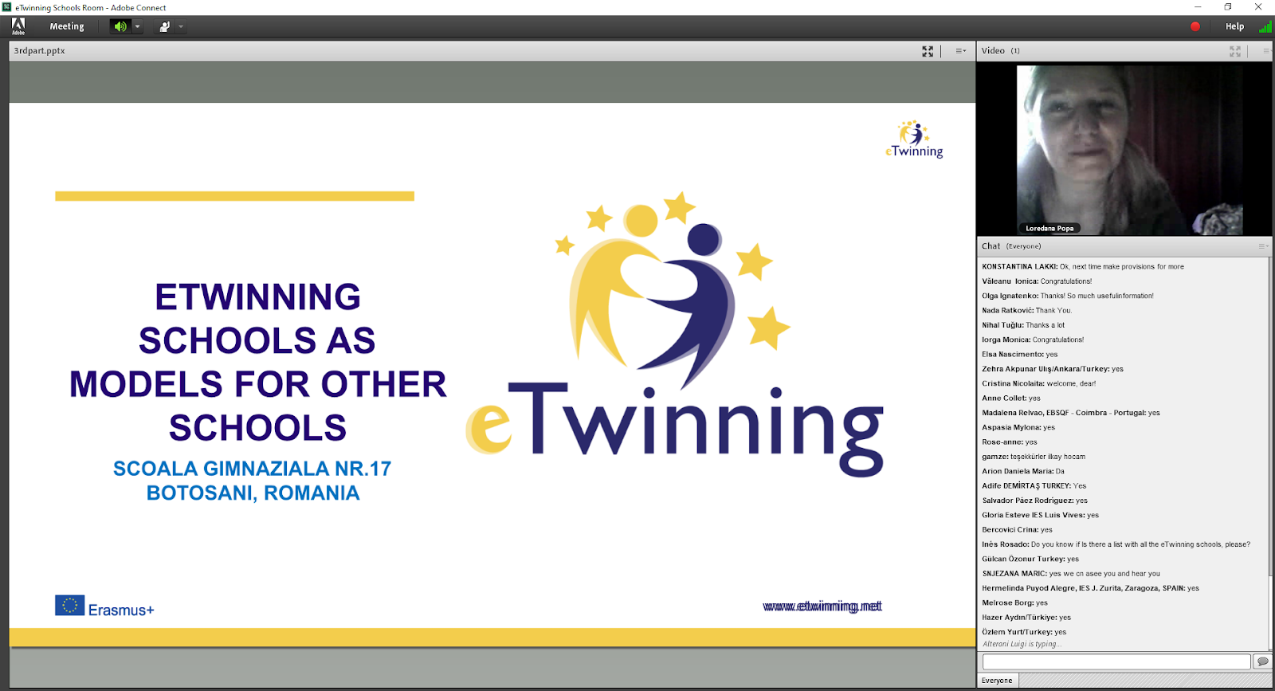Click SNJEZANA MARIC's chat message
The height and width of the screenshot is (691, 1275).
pyautogui.click(x=1071, y=574)
